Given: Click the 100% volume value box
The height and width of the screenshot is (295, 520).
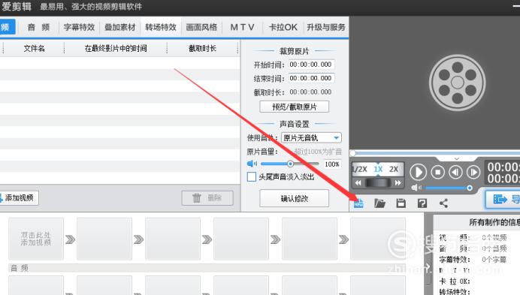Looking at the screenshot, I should click(332, 164).
